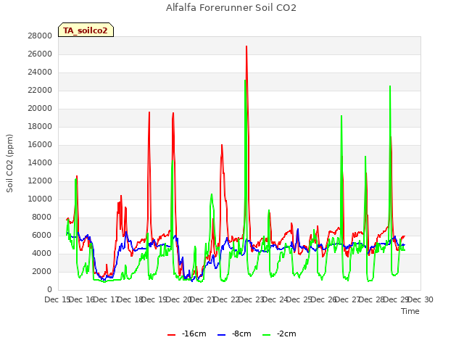Click the 8000 y-axis tick label
The width and height of the screenshot is (464, 348).
[x=42, y=217]
